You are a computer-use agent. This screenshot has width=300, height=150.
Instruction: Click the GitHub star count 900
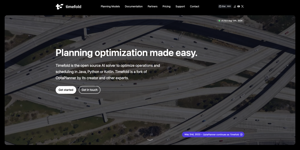point(229,6)
